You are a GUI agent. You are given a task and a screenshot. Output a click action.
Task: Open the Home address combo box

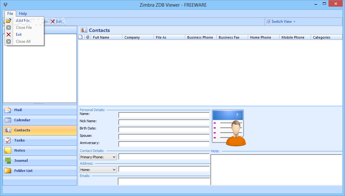point(98,170)
